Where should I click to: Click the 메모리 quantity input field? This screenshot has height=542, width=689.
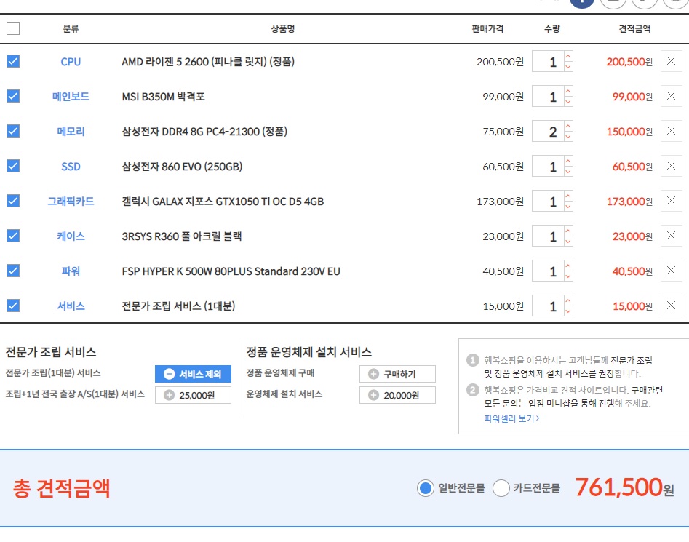click(x=548, y=131)
